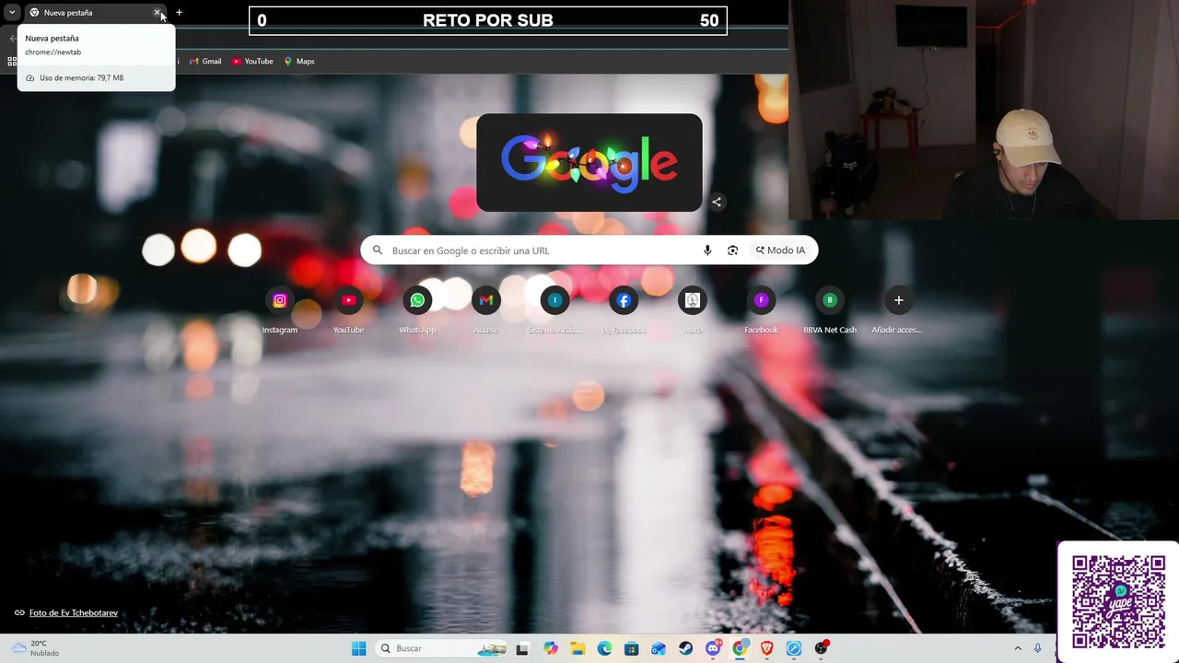Open Task View on the taskbar
Image resolution: width=1179 pixels, height=663 pixels.
coord(522,648)
